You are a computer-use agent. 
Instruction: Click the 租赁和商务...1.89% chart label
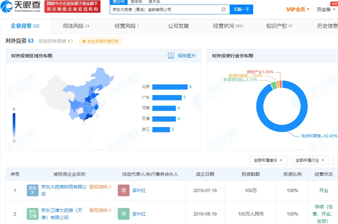pos(245,76)
